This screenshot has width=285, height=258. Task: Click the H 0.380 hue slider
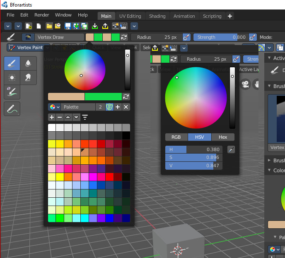[194, 149]
